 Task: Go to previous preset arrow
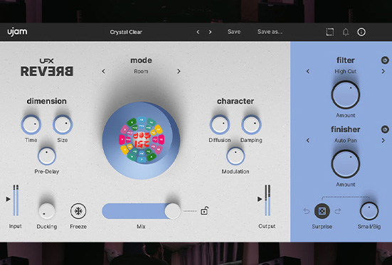(198, 32)
